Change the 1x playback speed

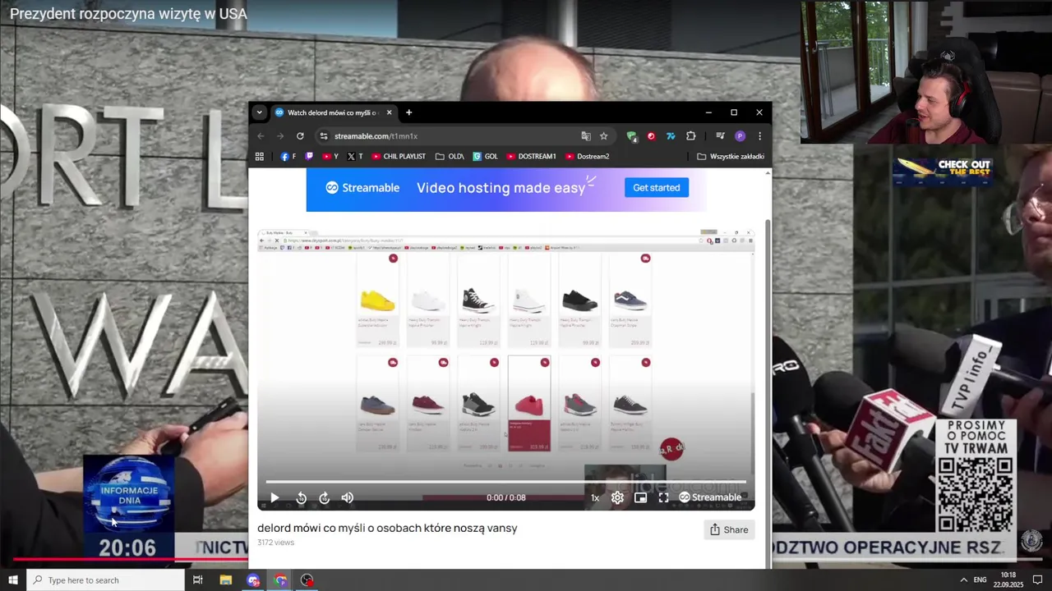coord(595,497)
